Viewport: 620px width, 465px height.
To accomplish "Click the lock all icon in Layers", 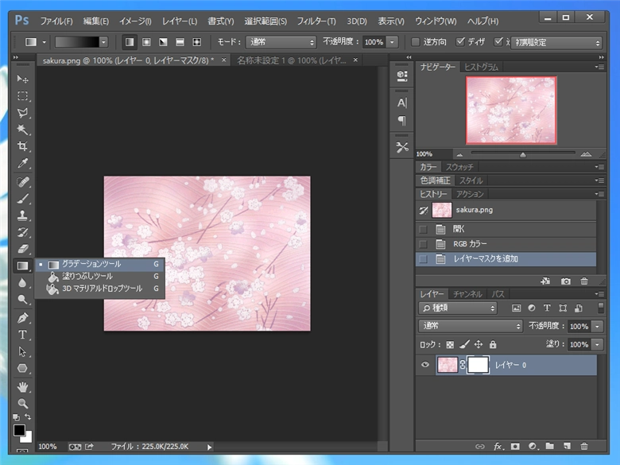I will [493, 345].
